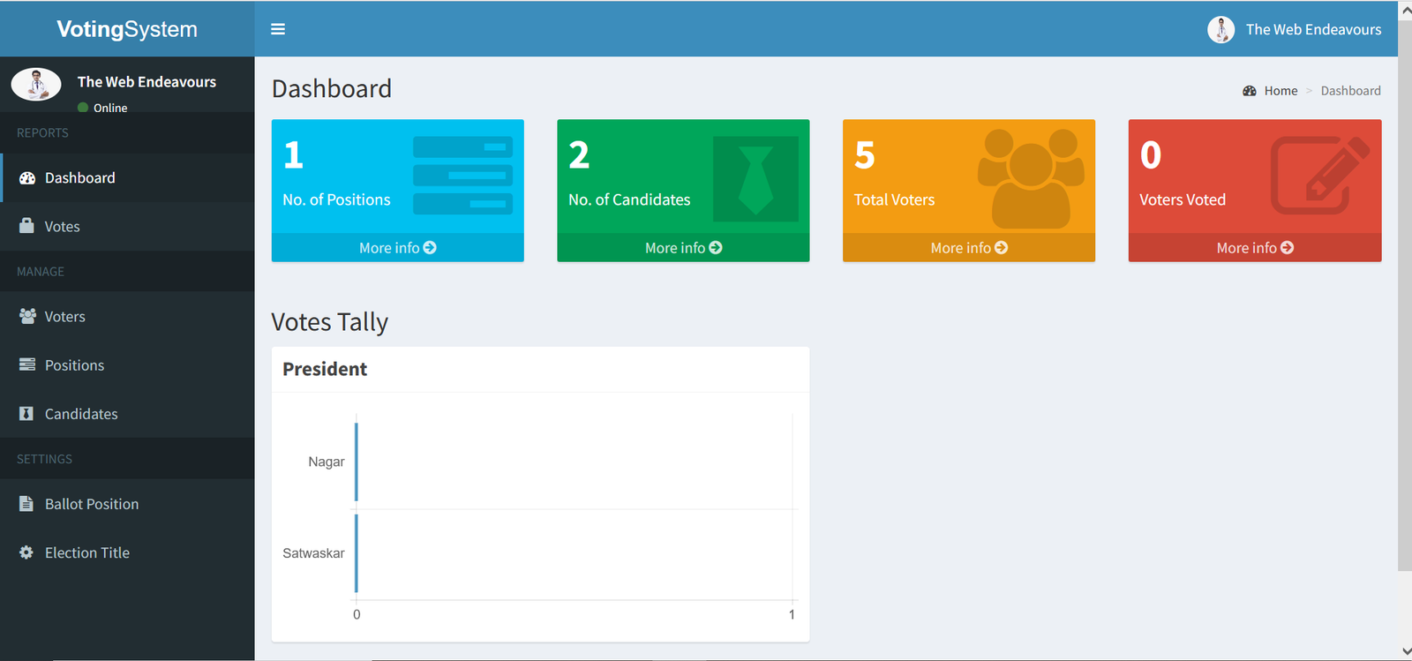The width and height of the screenshot is (1412, 661).
Task: Click More info on Total Voters card
Action: point(968,248)
